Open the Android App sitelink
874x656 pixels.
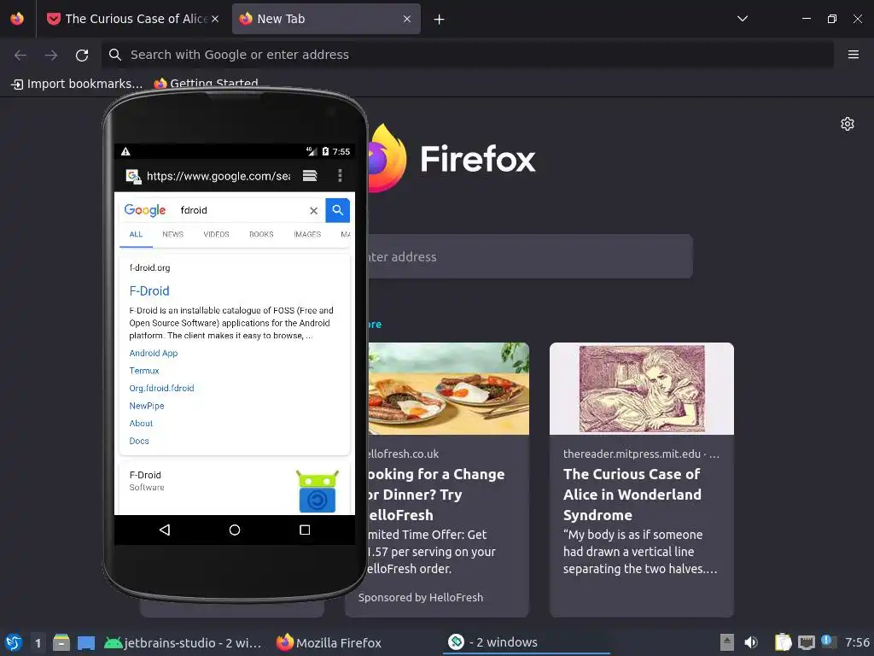coord(154,353)
